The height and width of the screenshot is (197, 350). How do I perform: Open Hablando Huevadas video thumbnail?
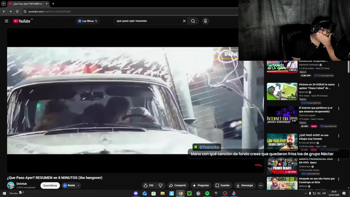[x=282, y=67]
